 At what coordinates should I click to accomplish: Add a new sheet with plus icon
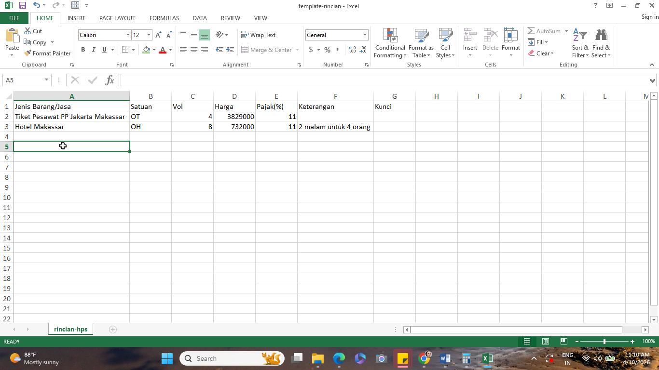click(x=112, y=330)
